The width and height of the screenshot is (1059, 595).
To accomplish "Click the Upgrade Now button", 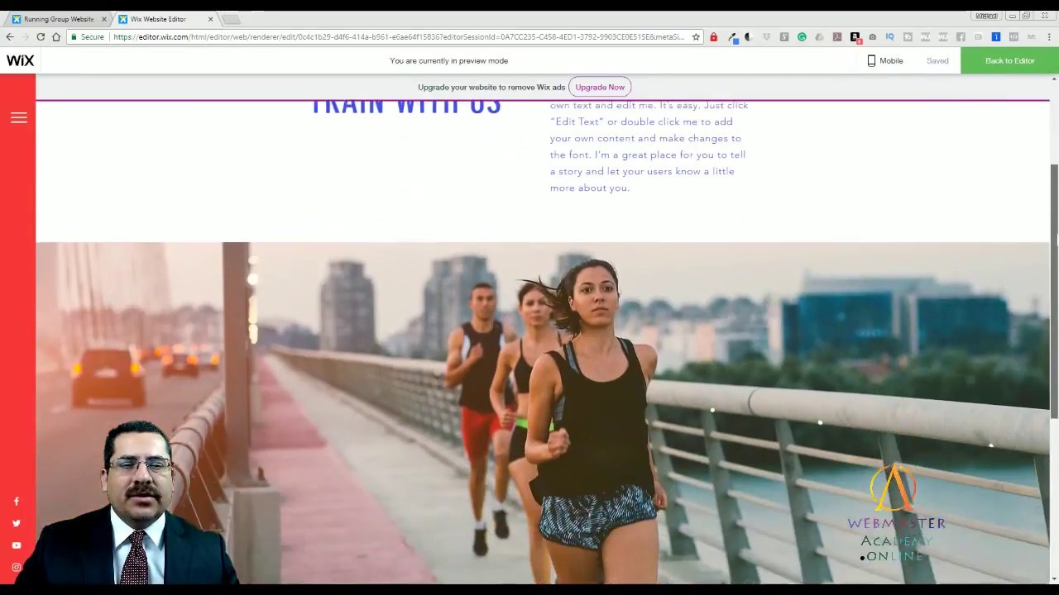I will 600,87.
